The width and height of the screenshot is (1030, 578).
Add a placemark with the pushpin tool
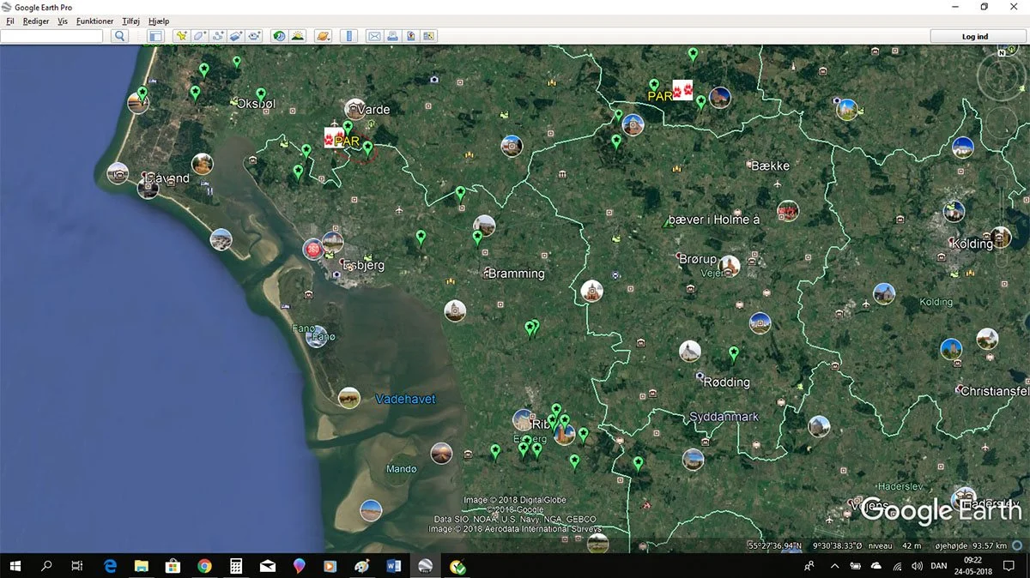(181, 36)
